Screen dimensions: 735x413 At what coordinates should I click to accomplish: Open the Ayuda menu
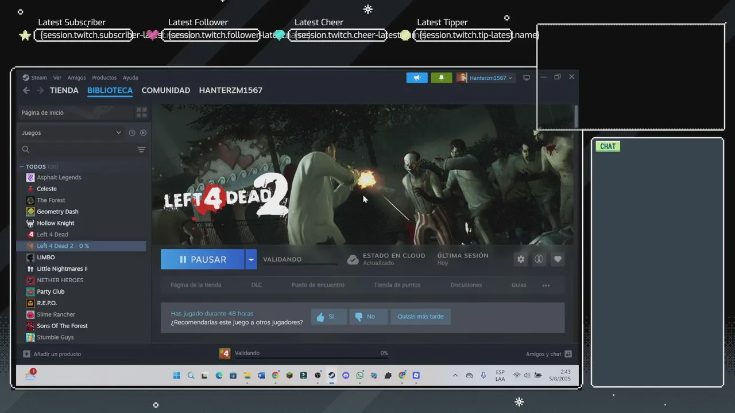pos(130,77)
